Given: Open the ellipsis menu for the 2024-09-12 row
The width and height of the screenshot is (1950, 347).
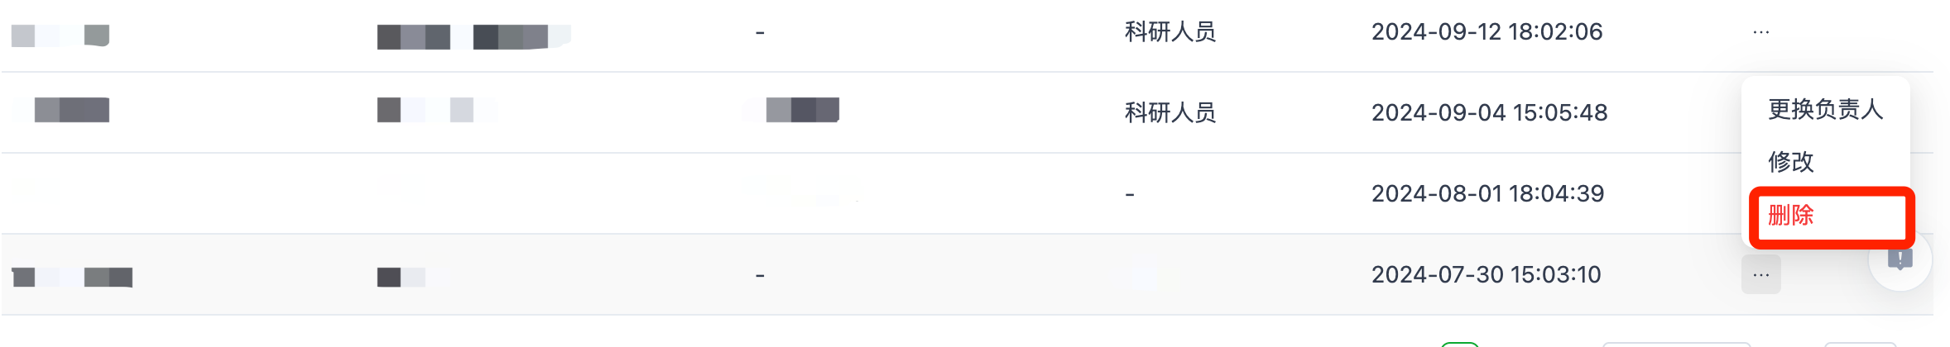Looking at the screenshot, I should 1760,32.
